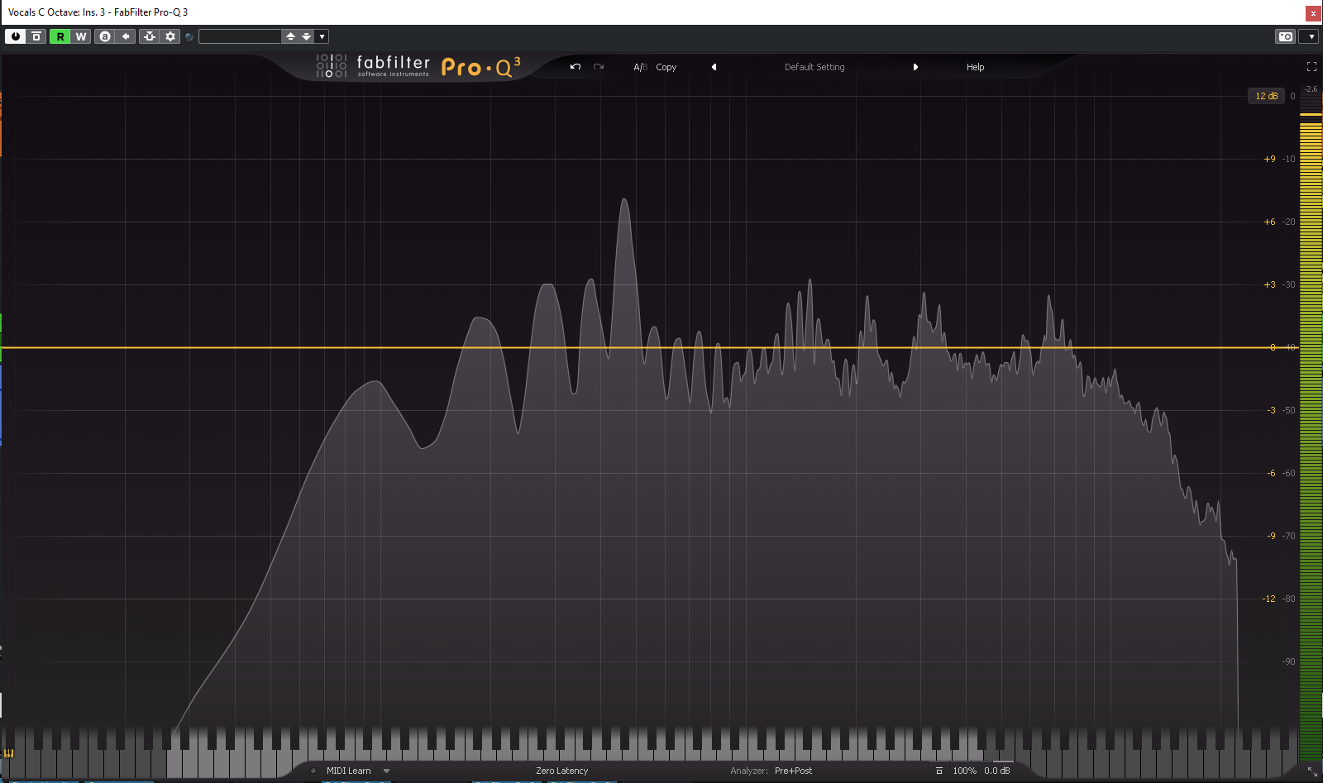Click the A/B setting comparison icon
The height and width of the screenshot is (783, 1323).
click(x=104, y=36)
